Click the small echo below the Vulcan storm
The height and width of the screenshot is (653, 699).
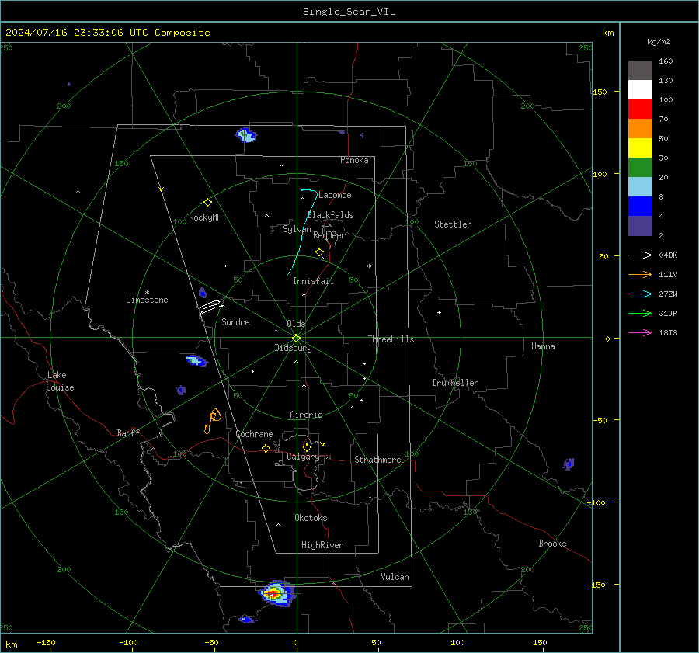pos(246,619)
